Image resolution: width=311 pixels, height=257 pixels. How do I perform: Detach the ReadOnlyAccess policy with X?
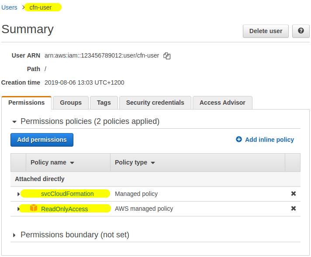(294, 209)
